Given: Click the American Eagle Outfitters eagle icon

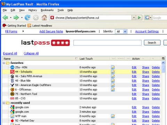Looking at the screenshot, I should pos(12,85).
